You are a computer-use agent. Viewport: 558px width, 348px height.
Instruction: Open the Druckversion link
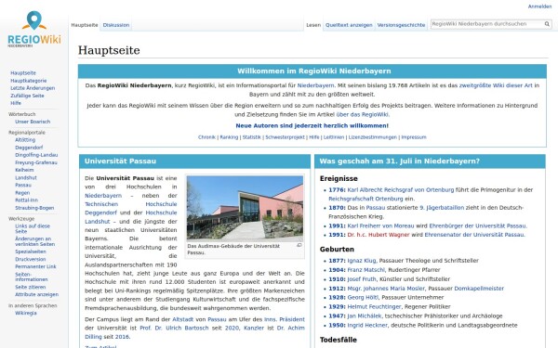[x=31, y=259]
